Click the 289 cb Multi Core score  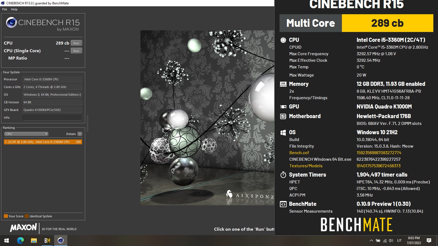387,23
